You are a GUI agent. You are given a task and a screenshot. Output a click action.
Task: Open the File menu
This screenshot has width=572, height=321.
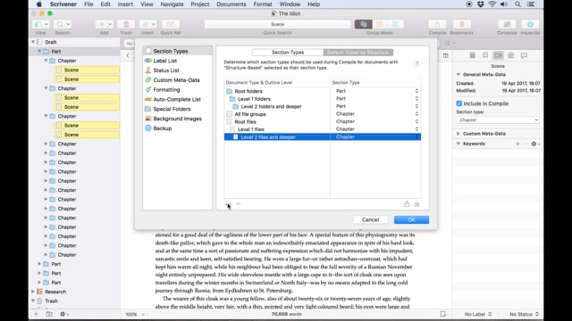pos(88,4)
